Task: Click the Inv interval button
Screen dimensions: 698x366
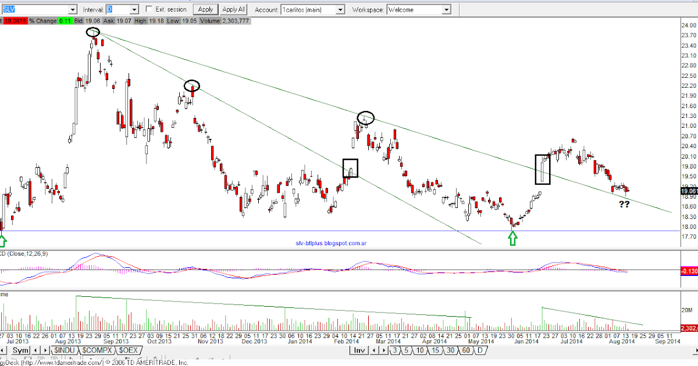Action: (359, 350)
